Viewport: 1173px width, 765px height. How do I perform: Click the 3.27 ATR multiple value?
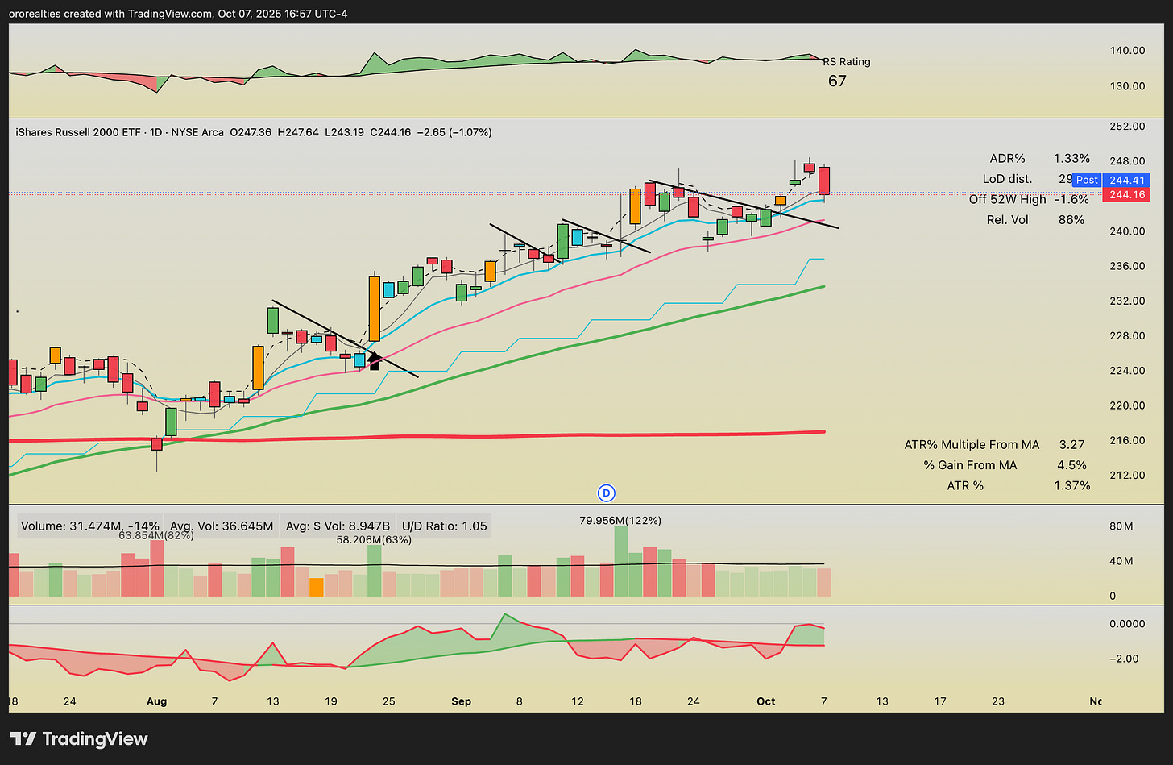[x=1071, y=444]
